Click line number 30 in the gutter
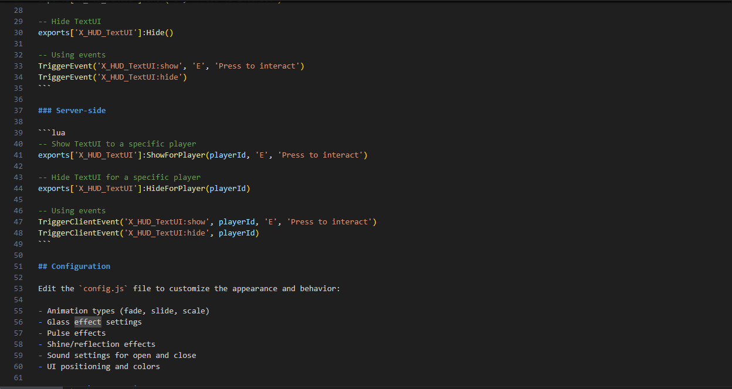 tap(18, 32)
